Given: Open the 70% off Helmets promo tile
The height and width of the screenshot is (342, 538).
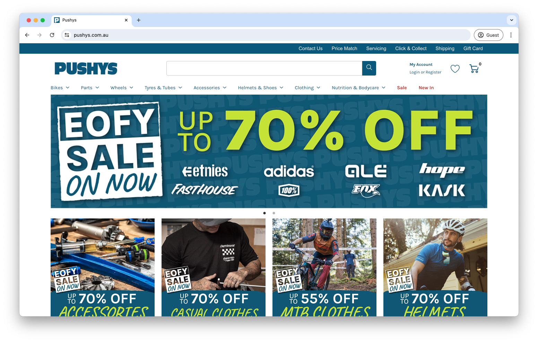Looking at the screenshot, I should pyautogui.click(x=435, y=267).
